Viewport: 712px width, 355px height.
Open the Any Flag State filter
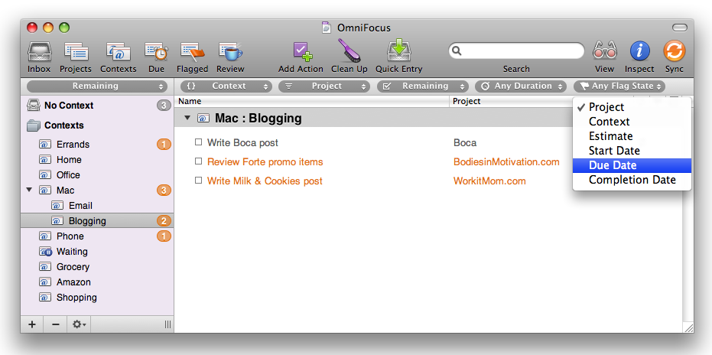[619, 86]
